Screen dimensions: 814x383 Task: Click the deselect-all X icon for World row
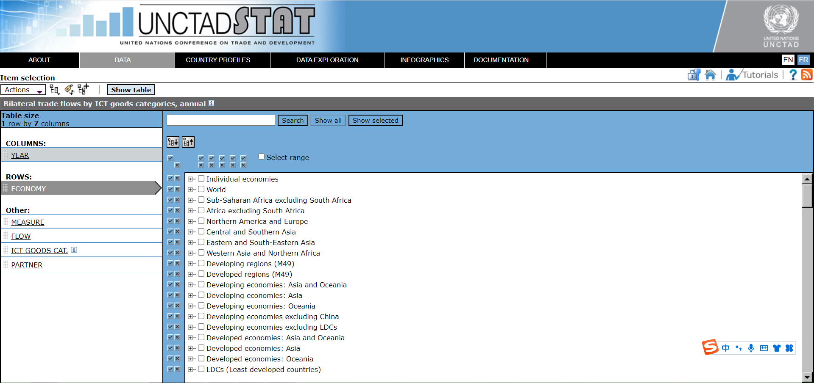pos(177,189)
